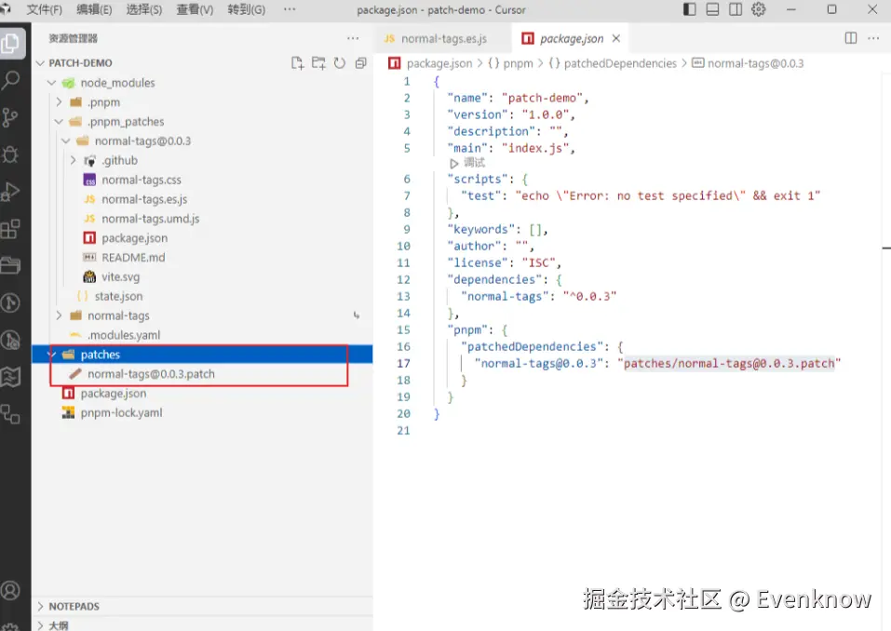Expand the NOTEPADS section

tap(40, 607)
